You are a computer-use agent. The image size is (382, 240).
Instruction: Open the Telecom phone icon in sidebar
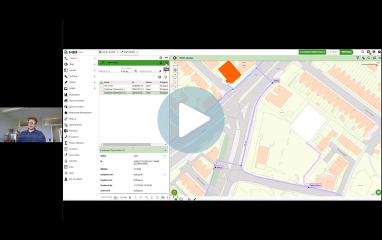coord(66,58)
